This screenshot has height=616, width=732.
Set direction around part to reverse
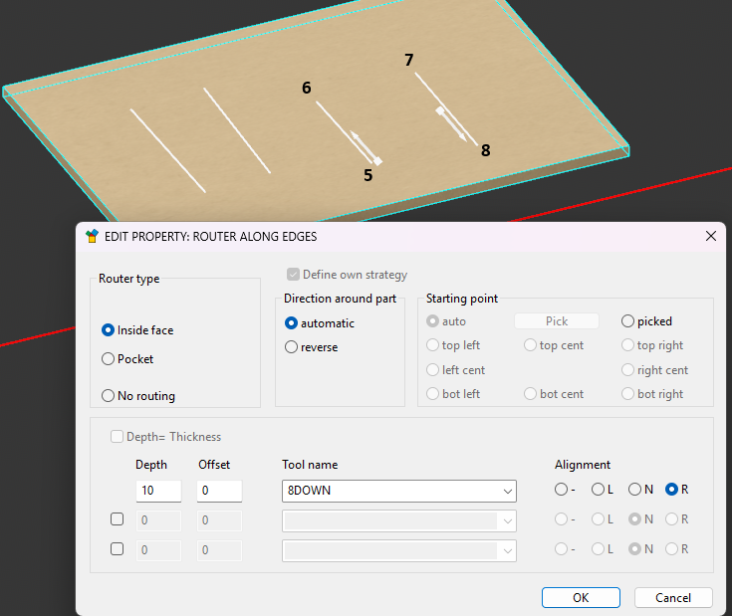[x=292, y=347]
